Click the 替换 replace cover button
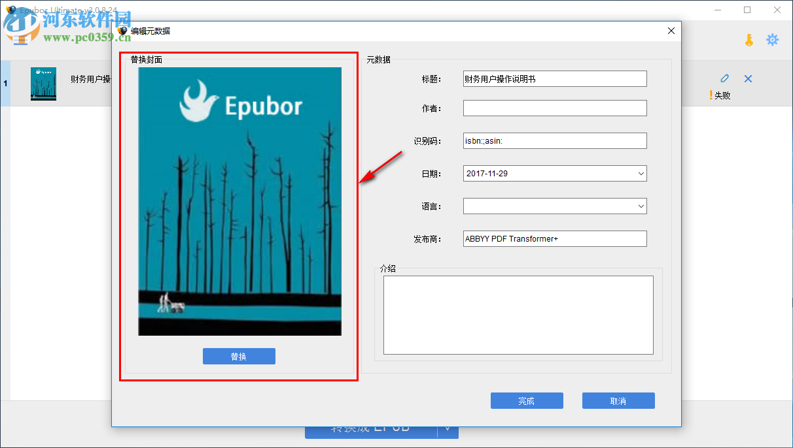Image resolution: width=793 pixels, height=448 pixels. click(x=239, y=356)
